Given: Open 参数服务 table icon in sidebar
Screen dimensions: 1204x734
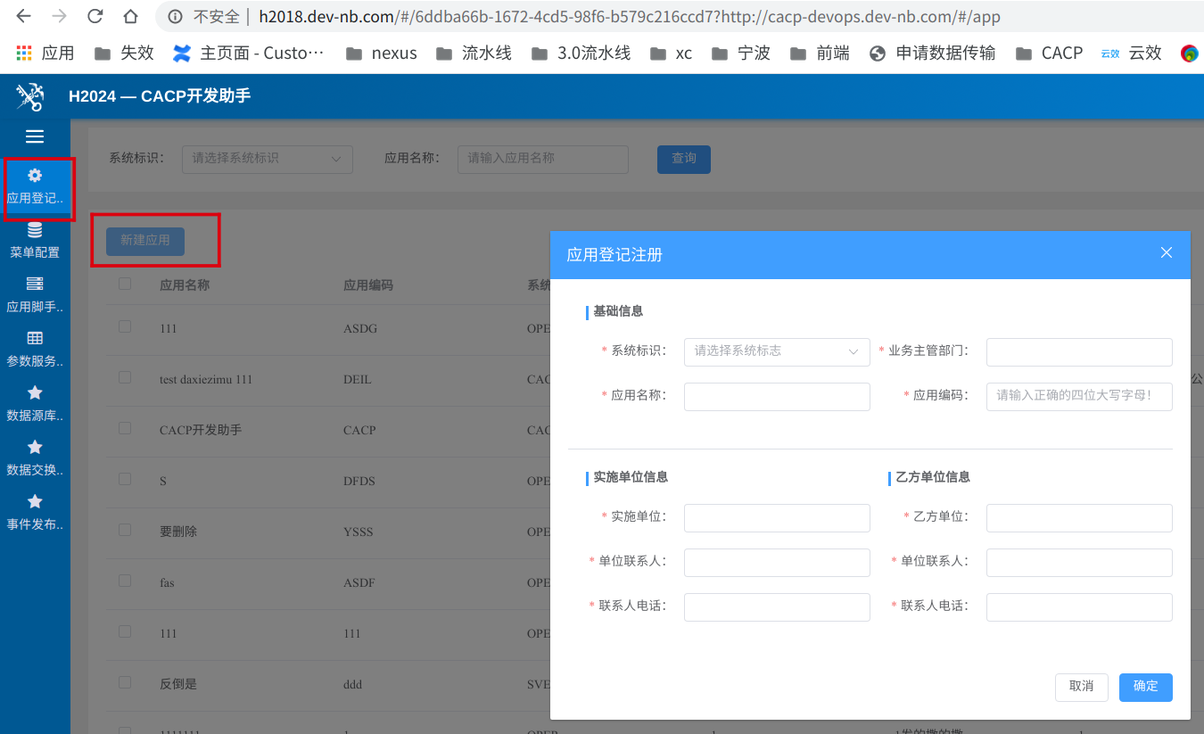Looking at the screenshot, I should pyautogui.click(x=35, y=339).
